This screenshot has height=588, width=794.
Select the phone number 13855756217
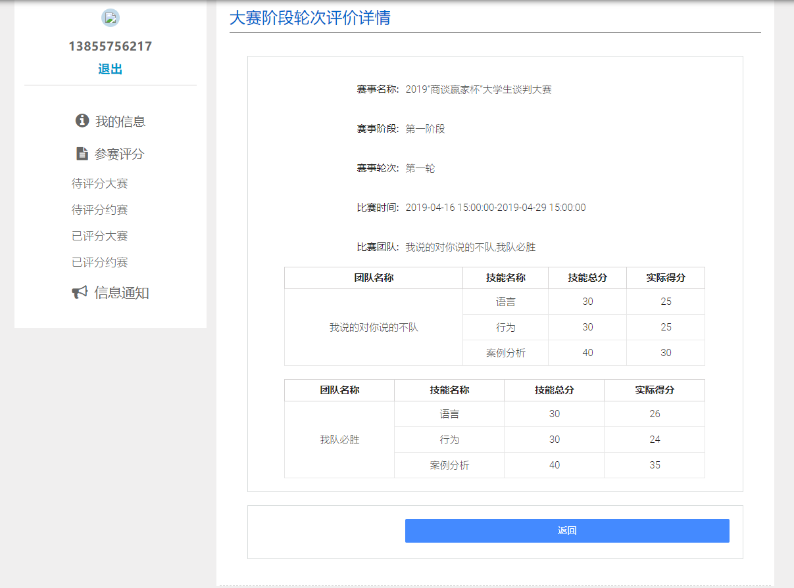(111, 47)
